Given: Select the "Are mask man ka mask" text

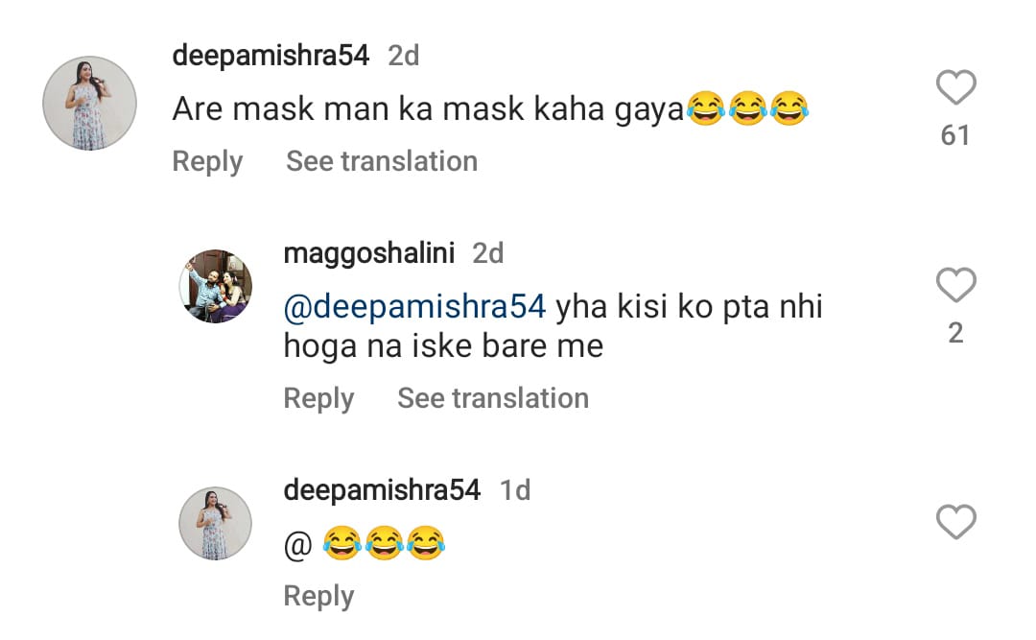Looking at the screenshot, I should [x=348, y=109].
